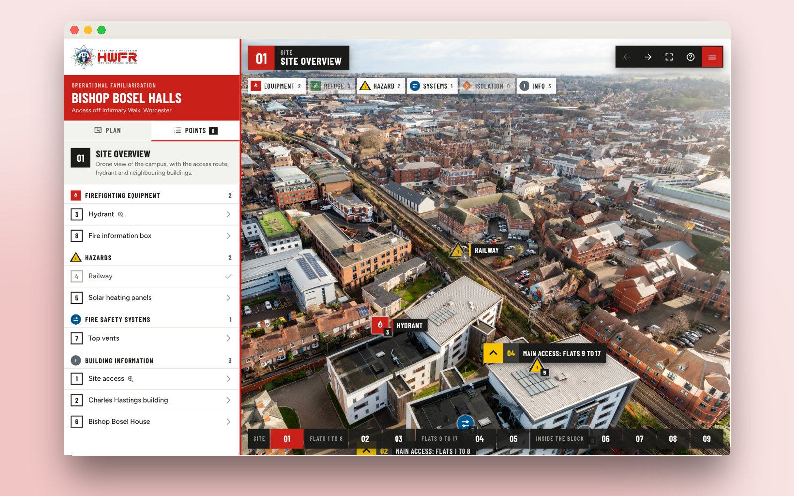Viewport: 794px width, 496px height.
Task: Select Solar heating panels item
Action: point(152,298)
